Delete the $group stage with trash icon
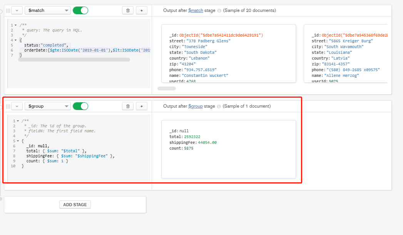The height and width of the screenshot is (235, 403). (128, 106)
